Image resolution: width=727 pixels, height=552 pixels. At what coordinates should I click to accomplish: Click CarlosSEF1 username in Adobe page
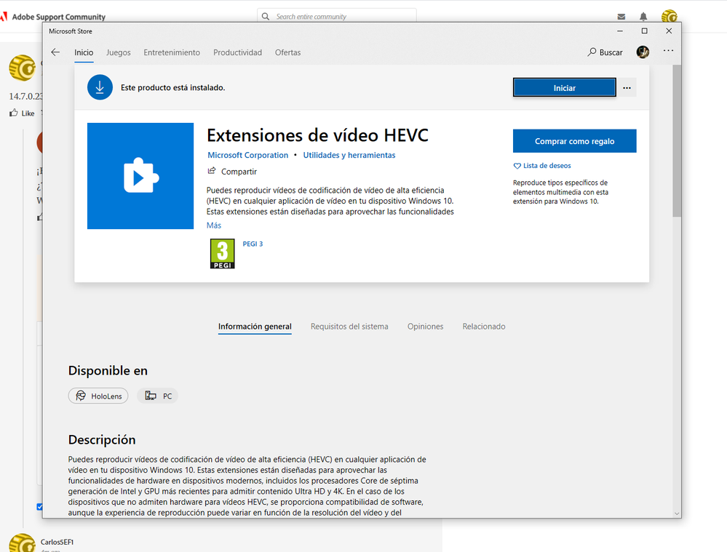(x=57, y=542)
